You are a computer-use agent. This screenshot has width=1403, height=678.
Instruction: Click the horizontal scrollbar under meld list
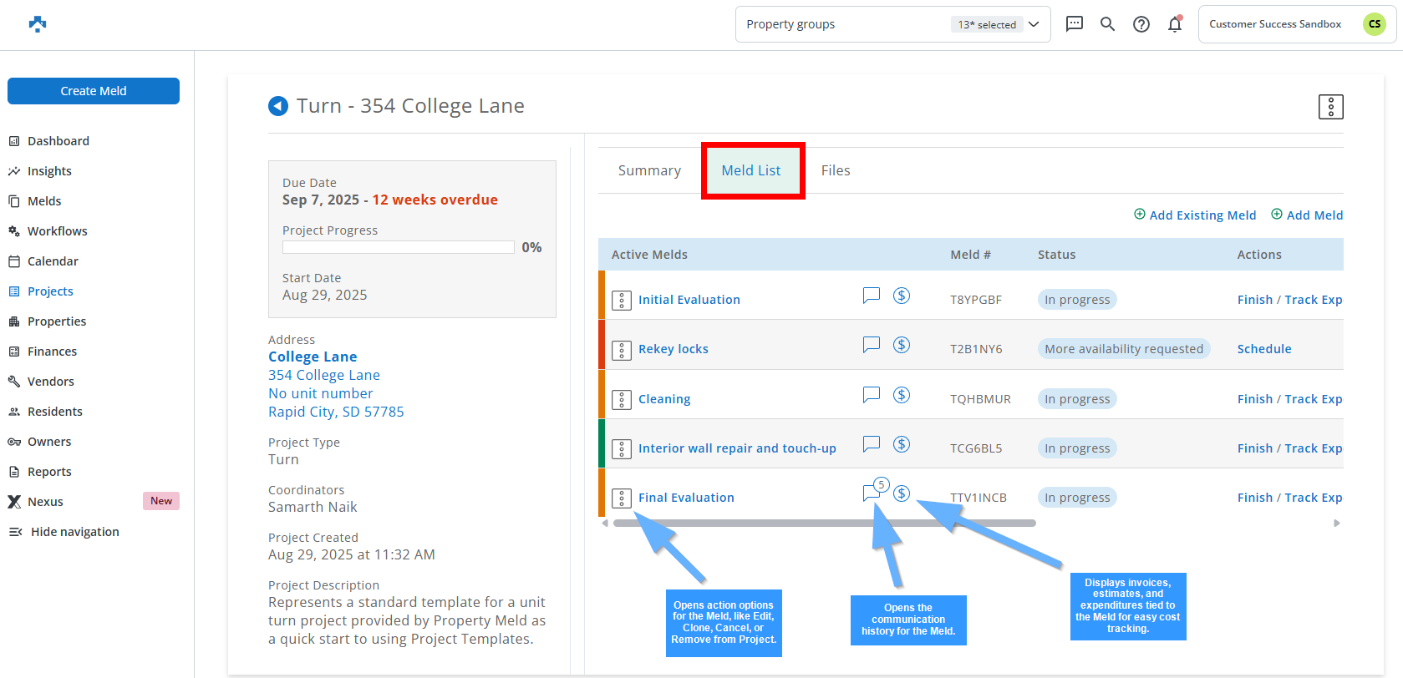[x=824, y=524]
